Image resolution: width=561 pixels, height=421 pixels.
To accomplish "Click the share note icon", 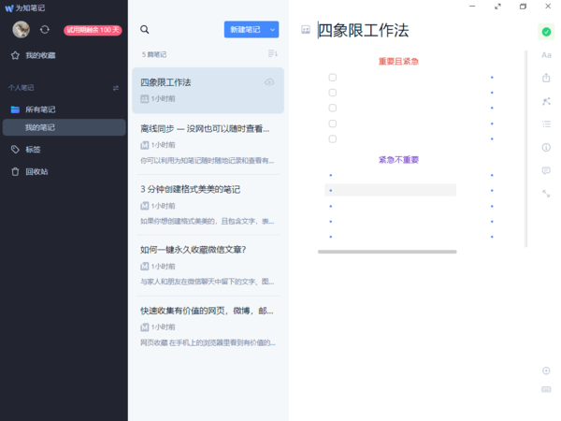I will tap(546, 78).
